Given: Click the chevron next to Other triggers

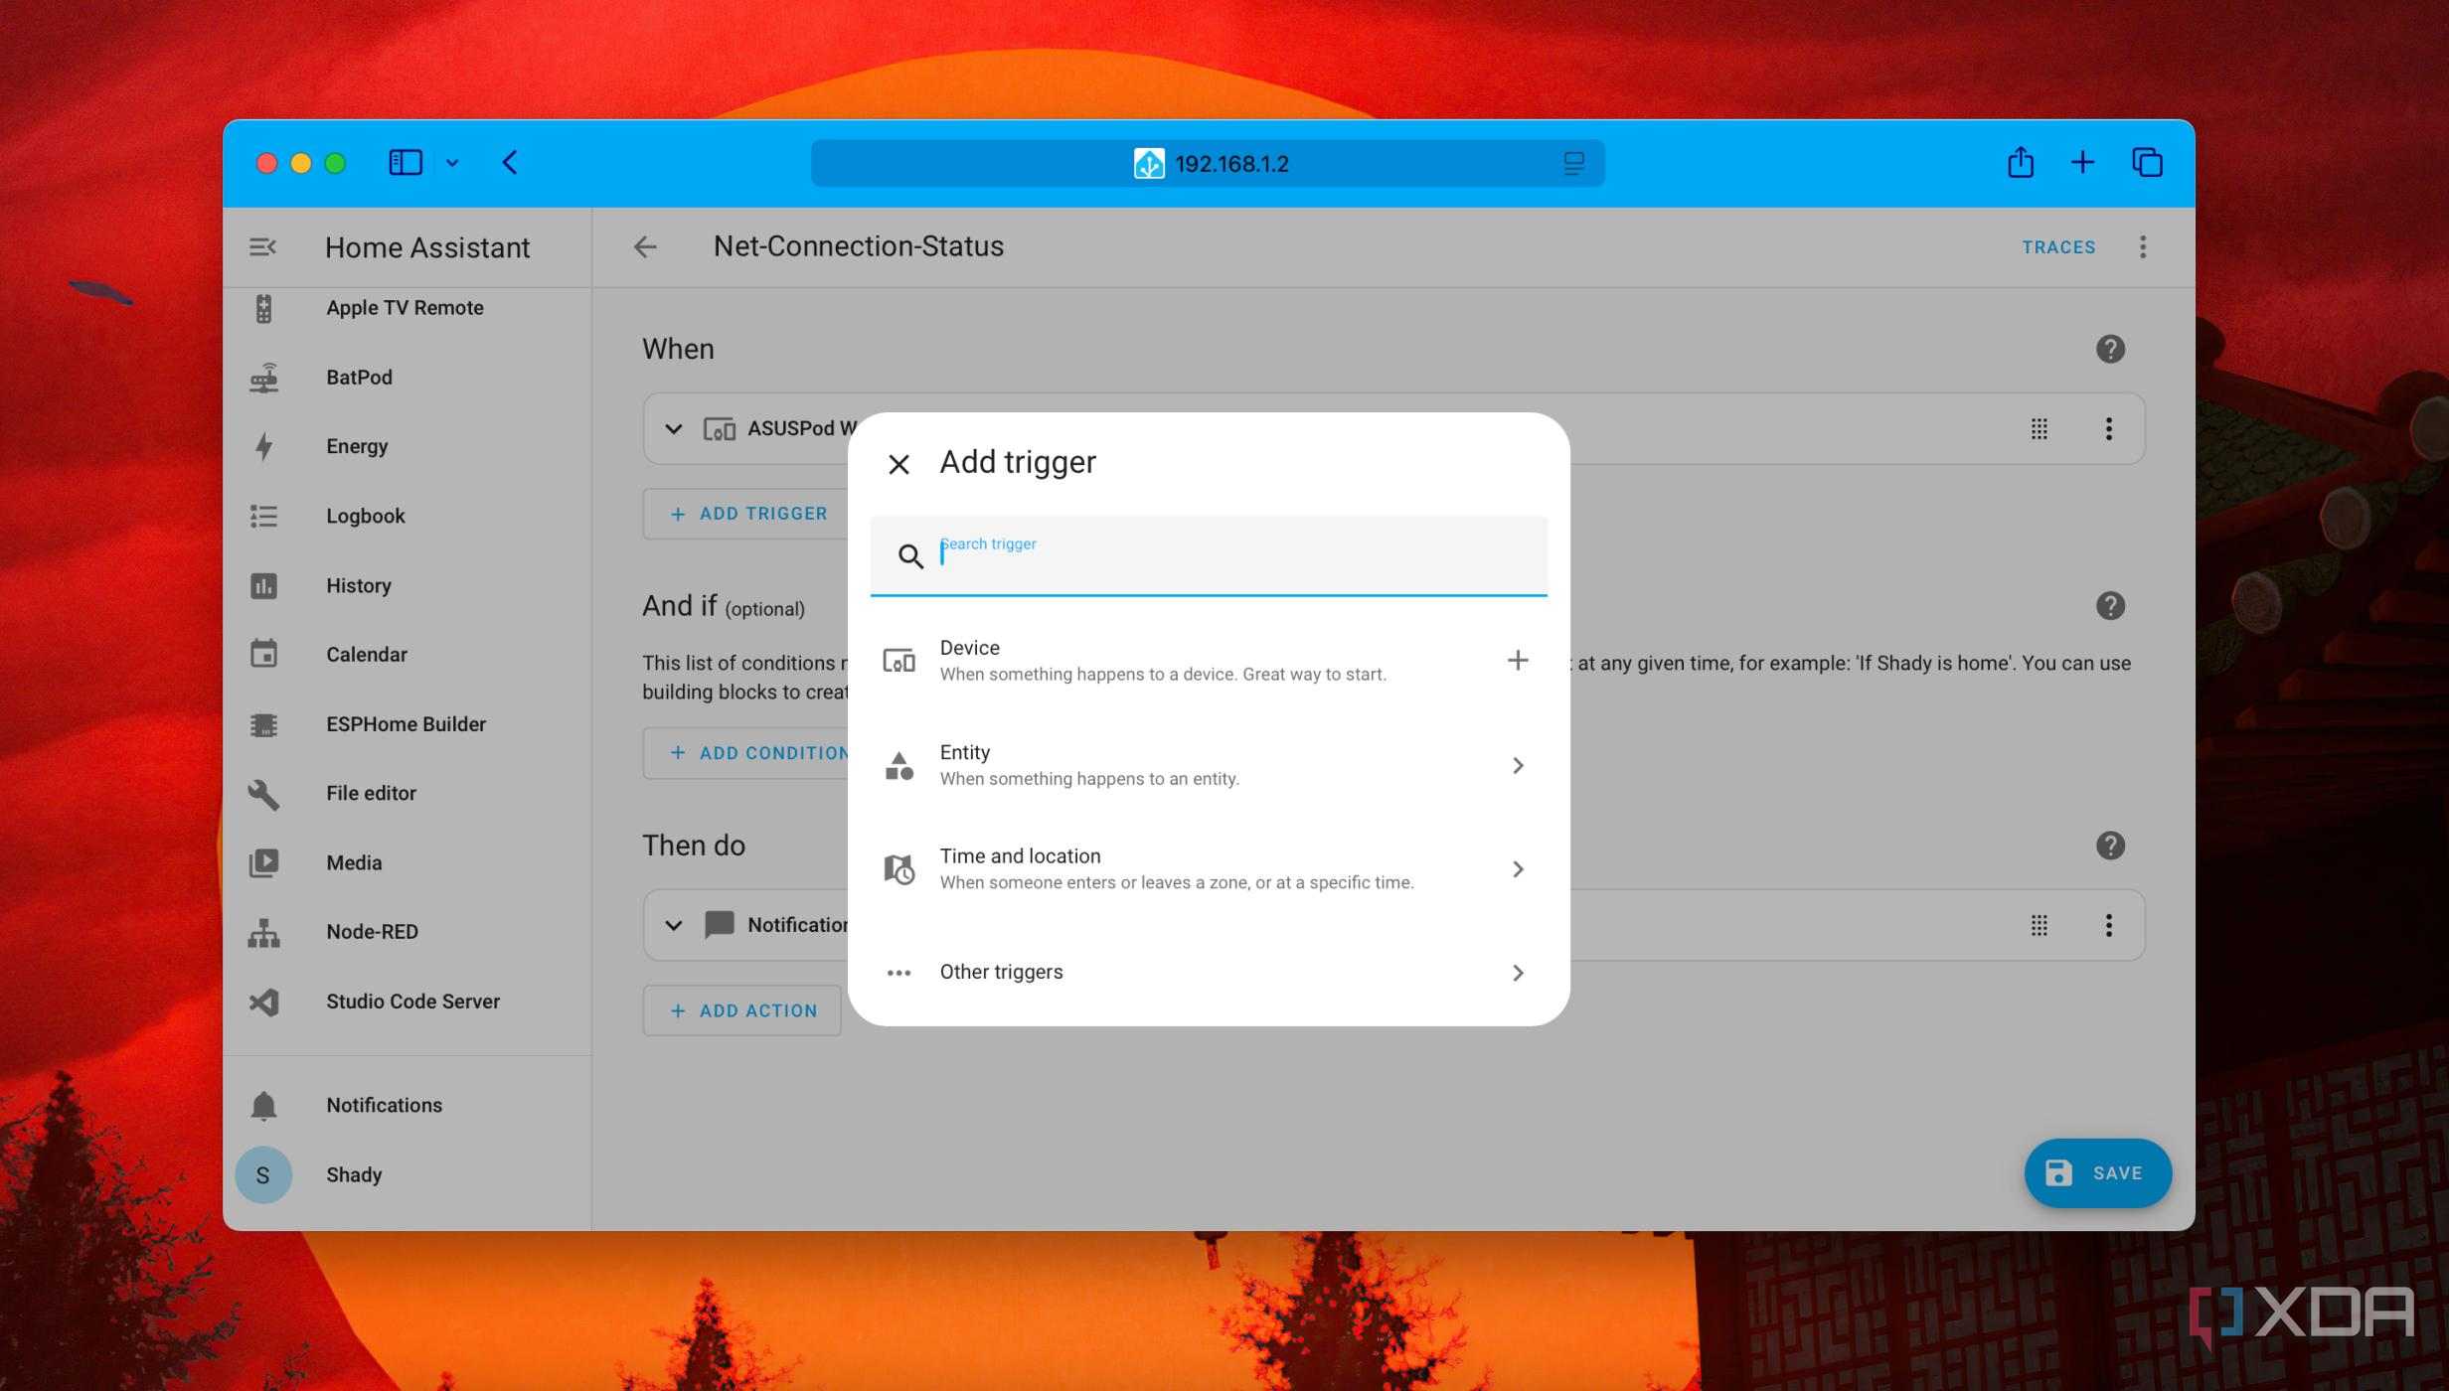Looking at the screenshot, I should point(1517,973).
